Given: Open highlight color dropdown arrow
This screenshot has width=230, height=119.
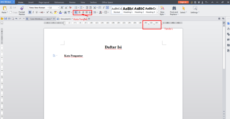Looking at the screenshot, I should tap(58, 12).
